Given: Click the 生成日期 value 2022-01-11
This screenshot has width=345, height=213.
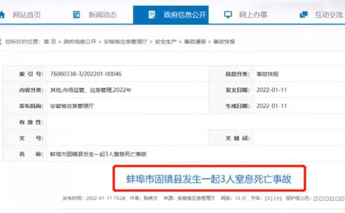Looking at the screenshot, I should (272, 106).
